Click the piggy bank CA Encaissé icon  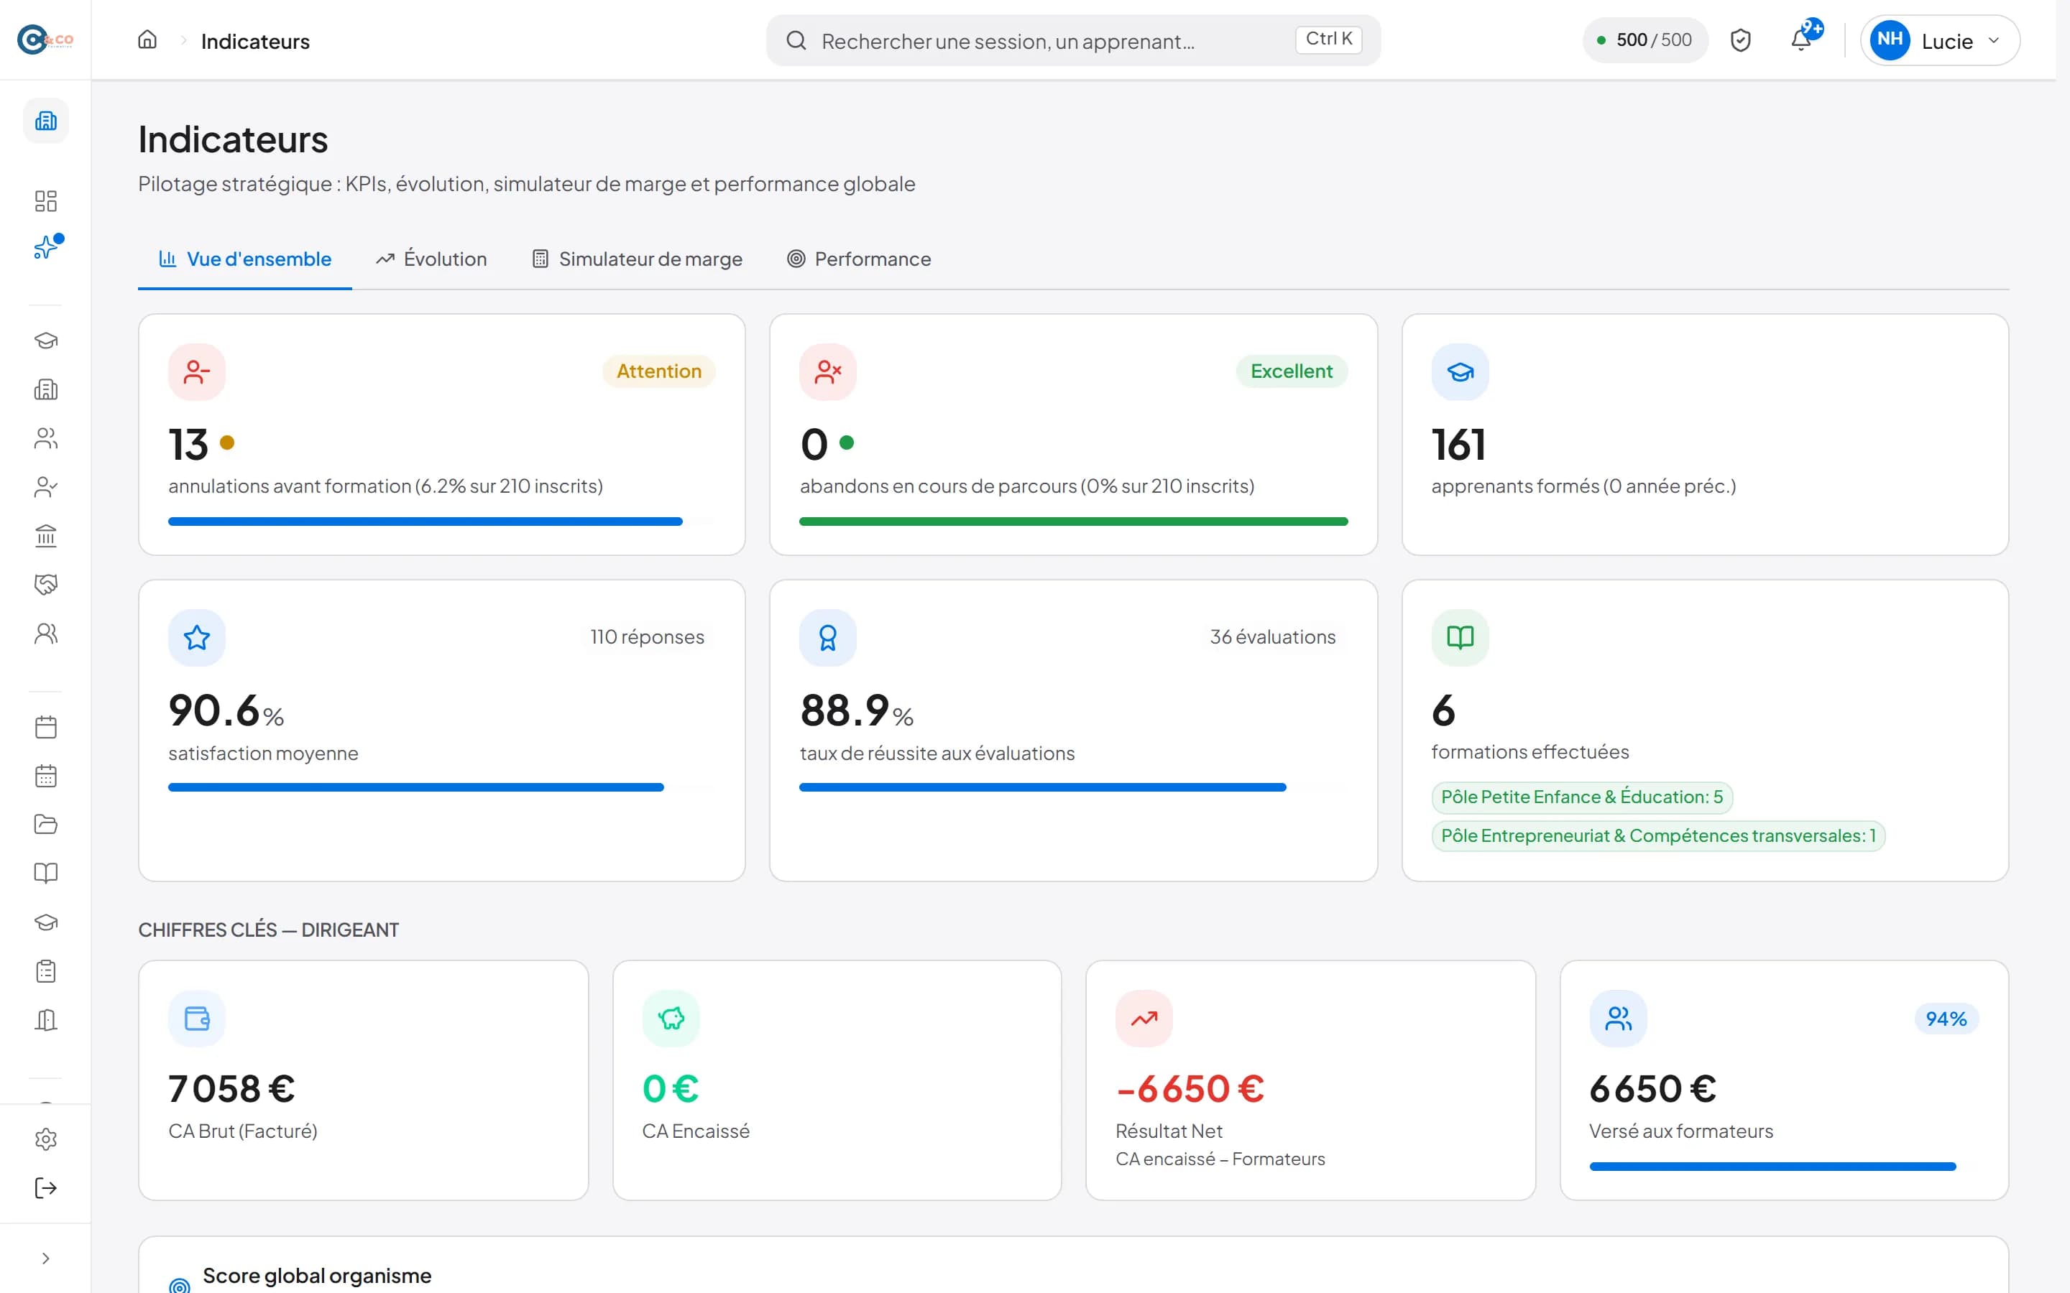[671, 1019]
